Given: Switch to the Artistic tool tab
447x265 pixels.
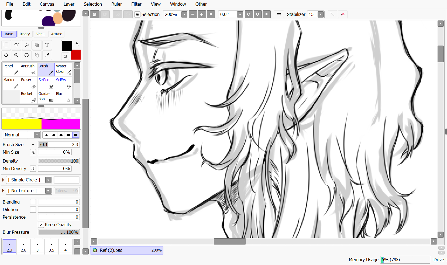Looking at the screenshot, I should click(56, 34).
